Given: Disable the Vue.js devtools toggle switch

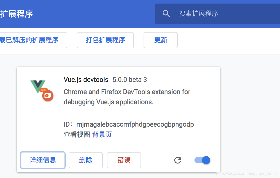Looking at the screenshot, I should 202,160.
